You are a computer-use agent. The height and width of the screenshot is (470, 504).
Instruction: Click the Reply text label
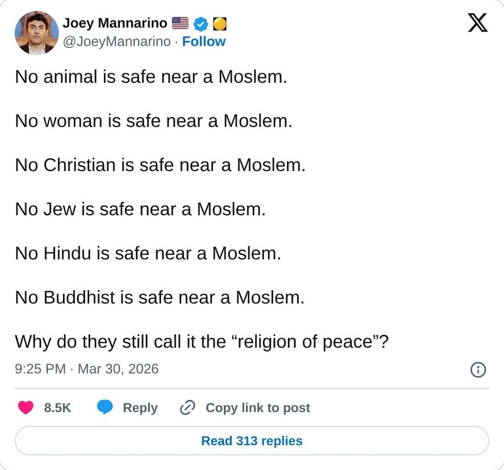[x=140, y=408]
